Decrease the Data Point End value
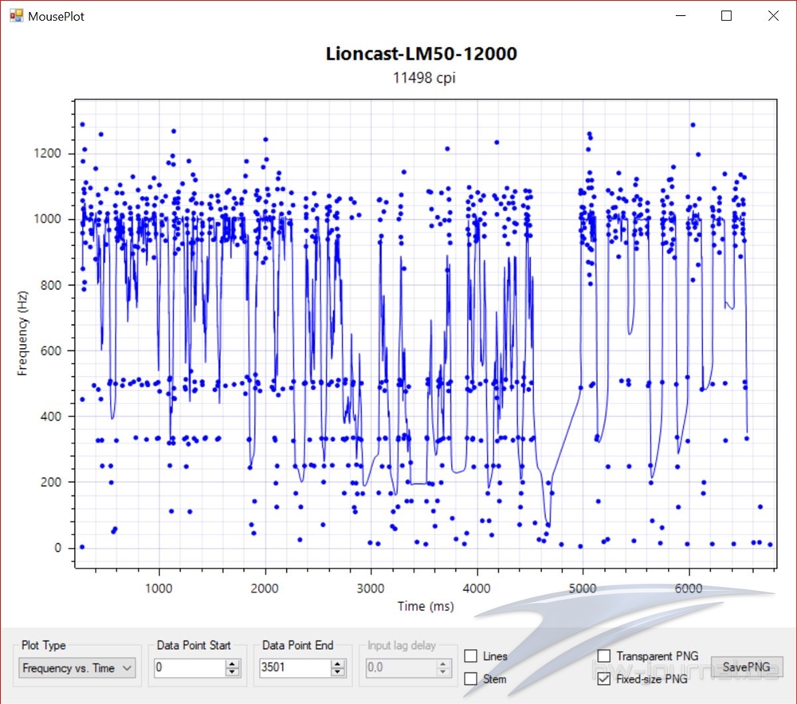 [338, 672]
